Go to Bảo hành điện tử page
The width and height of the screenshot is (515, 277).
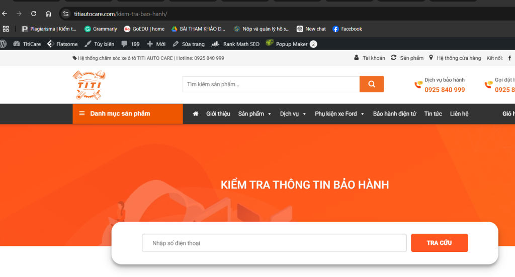[394, 114]
